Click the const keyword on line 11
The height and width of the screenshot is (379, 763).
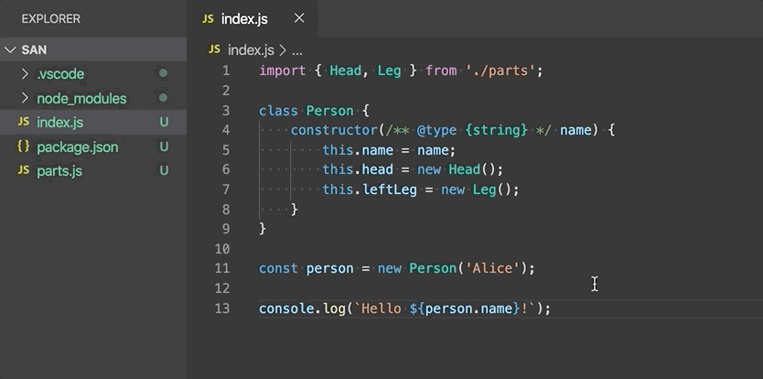point(278,268)
